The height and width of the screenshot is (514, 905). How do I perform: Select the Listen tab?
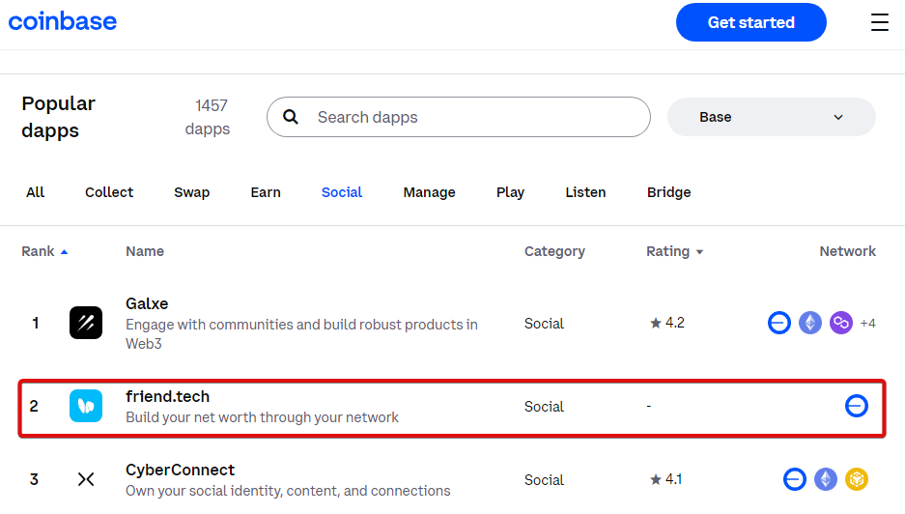tap(586, 192)
